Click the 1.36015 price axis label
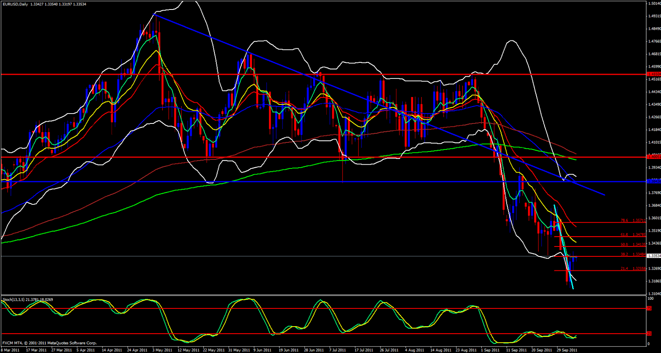 click(x=654, y=218)
